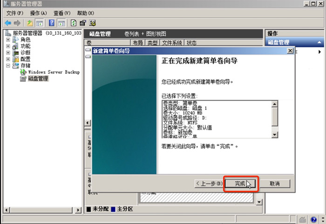Click the Refresh toolbar icon
The width and height of the screenshot is (326, 224).
pos(74,23)
